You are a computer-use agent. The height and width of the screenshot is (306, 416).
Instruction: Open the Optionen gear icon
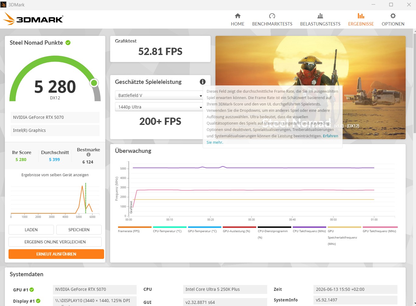click(393, 16)
